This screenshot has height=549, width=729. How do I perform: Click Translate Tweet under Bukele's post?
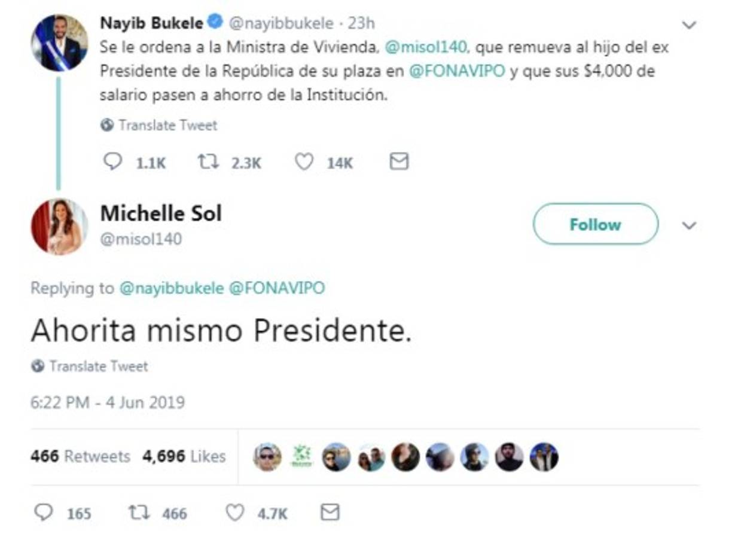pos(166,126)
